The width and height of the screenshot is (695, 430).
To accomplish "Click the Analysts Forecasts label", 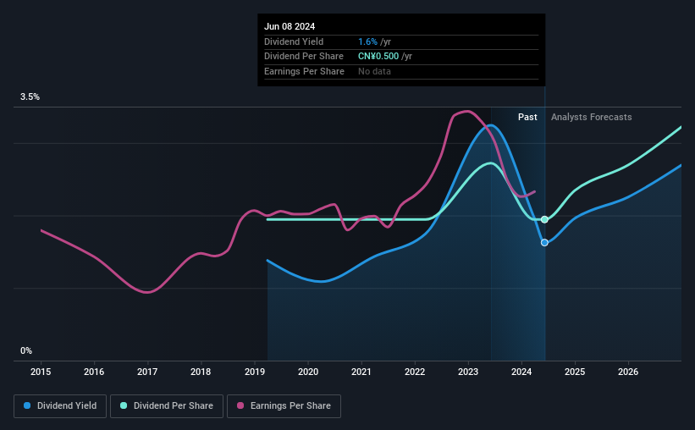I will 591,117.
